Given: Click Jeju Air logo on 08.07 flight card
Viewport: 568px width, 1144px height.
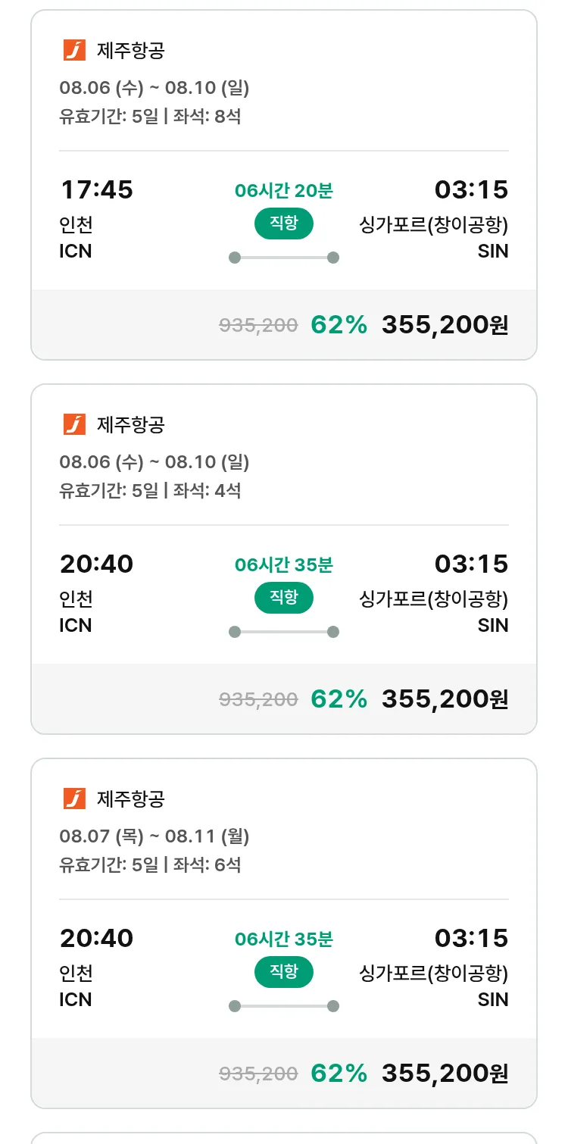Looking at the screenshot, I should pyautogui.click(x=74, y=799).
